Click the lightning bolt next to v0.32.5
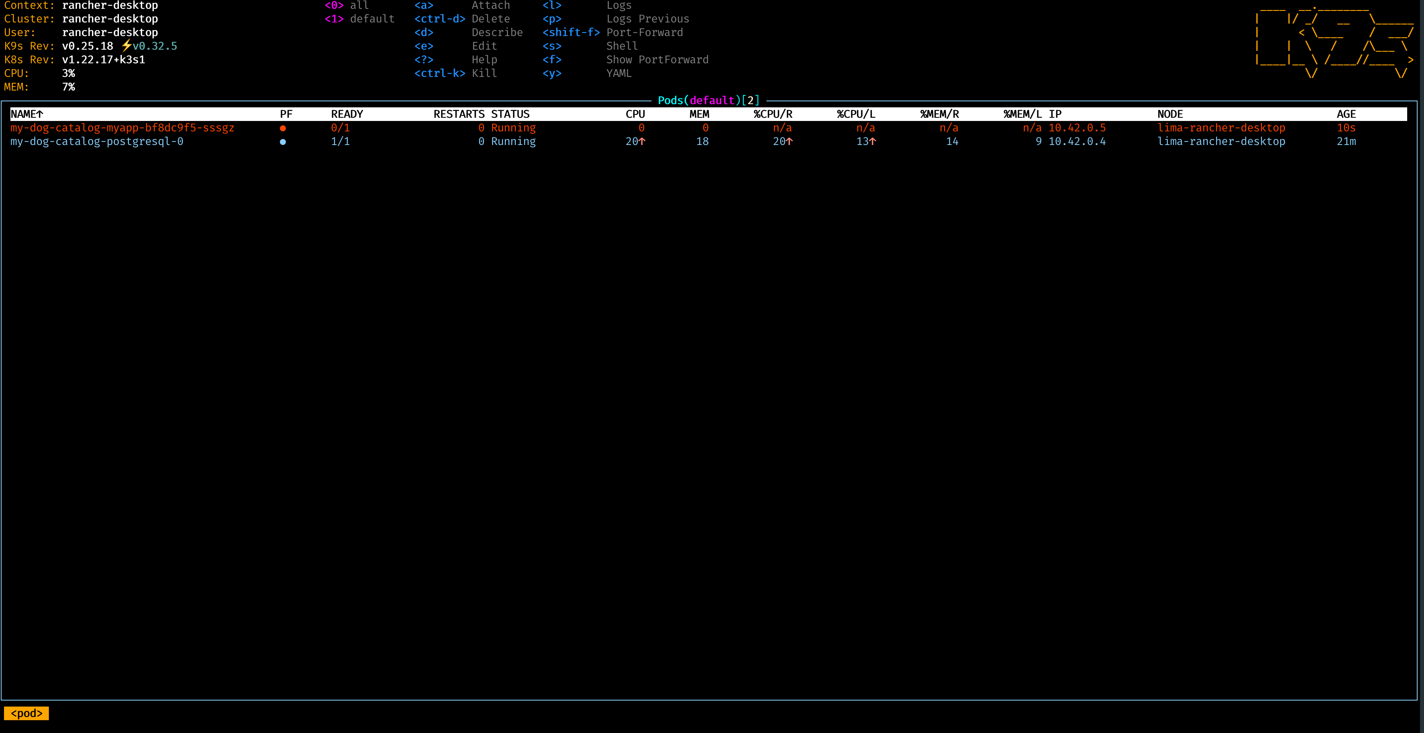The width and height of the screenshot is (1424, 733). click(x=128, y=46)
